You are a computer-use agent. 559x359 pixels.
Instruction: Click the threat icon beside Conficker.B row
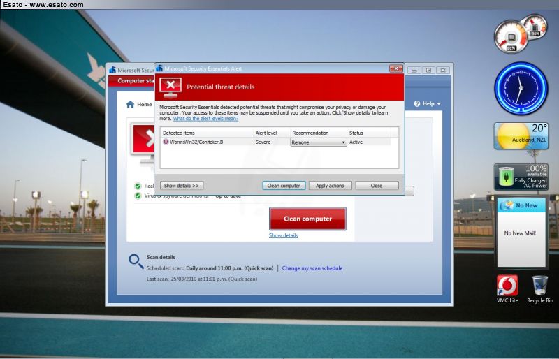click(166, 142)
